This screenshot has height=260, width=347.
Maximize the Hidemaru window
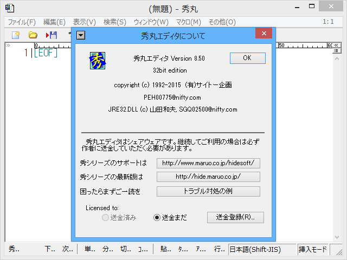[312, 6]
